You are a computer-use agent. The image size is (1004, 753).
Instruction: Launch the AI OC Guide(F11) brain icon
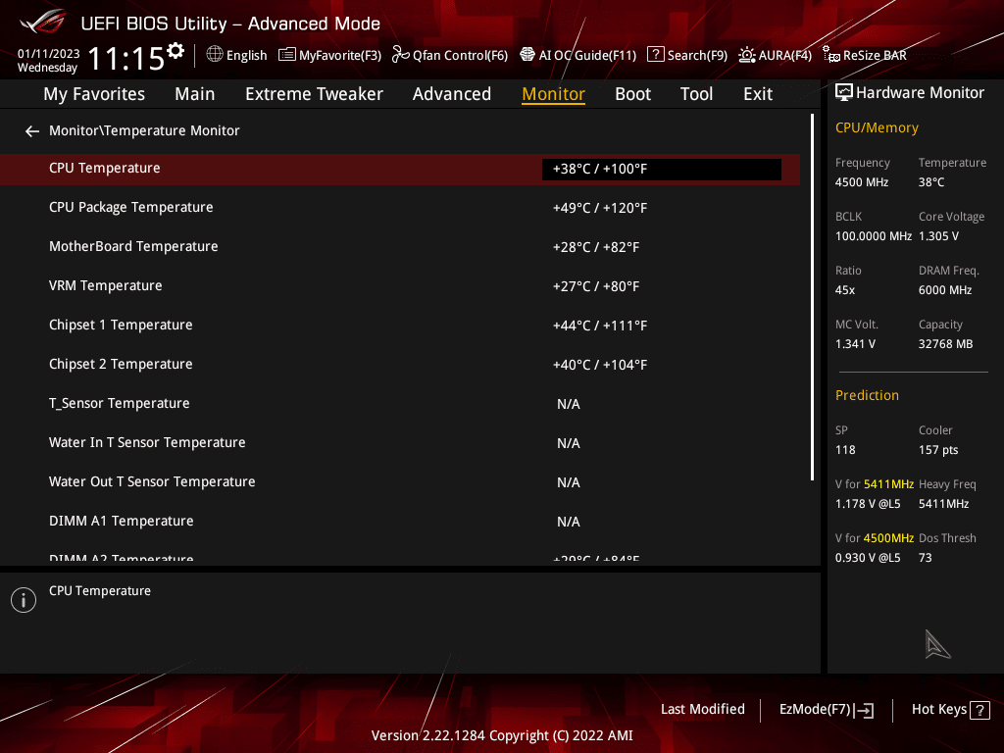pyautogui.click(x=527, y=55)
